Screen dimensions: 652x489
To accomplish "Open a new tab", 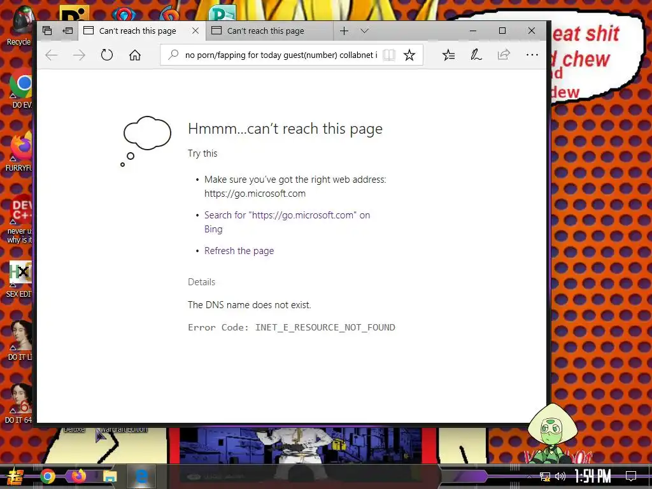I will click(344, 31).
